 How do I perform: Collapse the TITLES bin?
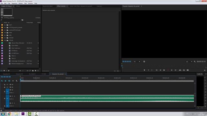(5, 40)
